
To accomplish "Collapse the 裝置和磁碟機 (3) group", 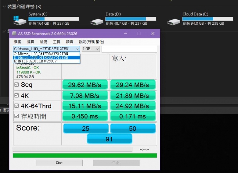I will point(4,7).
